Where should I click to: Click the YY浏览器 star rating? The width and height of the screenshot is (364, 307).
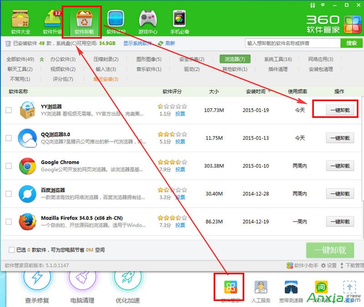coord(172,107)
